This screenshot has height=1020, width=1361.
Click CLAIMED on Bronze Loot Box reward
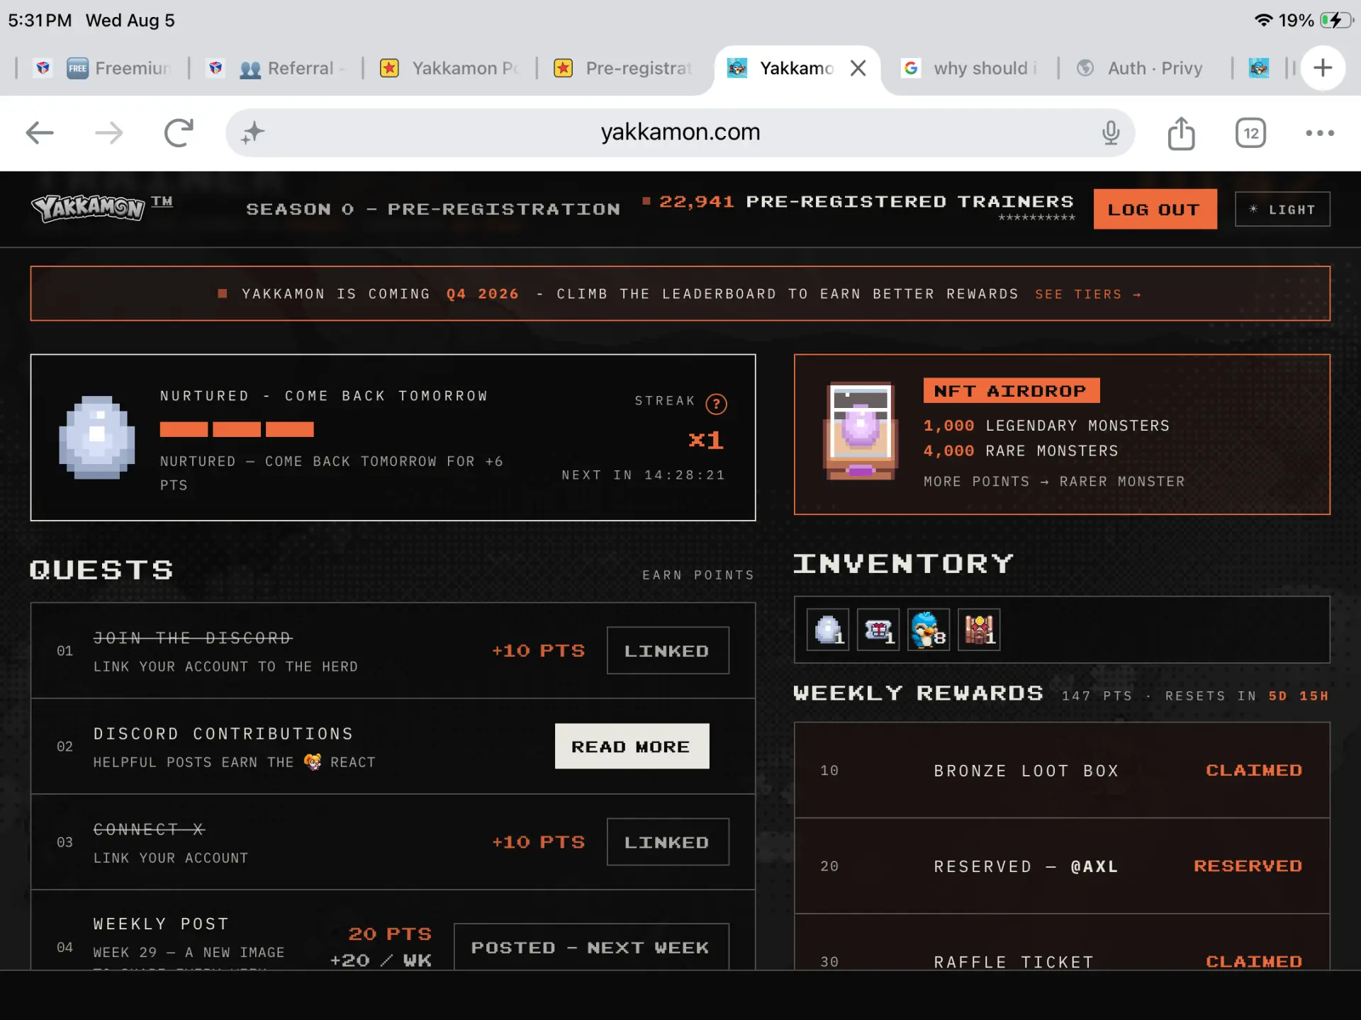(1254, 770)
